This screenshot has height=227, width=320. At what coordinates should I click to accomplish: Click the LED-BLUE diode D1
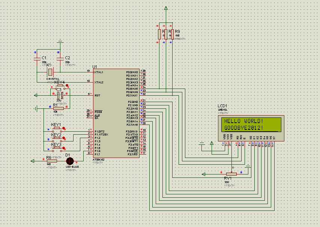69,161
